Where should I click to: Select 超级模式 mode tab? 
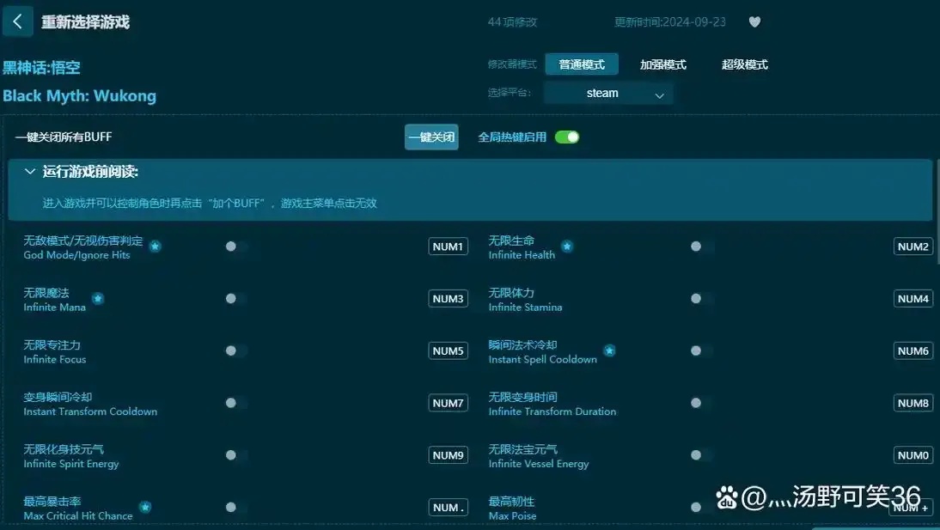click(745, 64)
